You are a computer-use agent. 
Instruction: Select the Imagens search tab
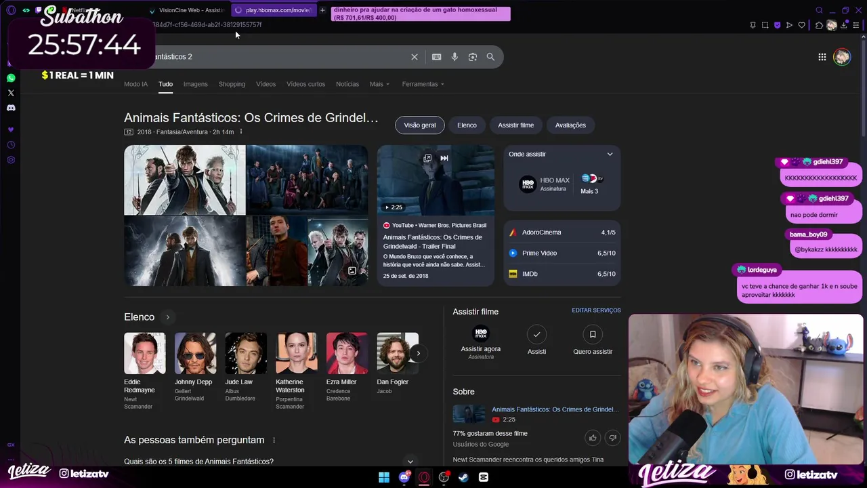click(195, 84)
